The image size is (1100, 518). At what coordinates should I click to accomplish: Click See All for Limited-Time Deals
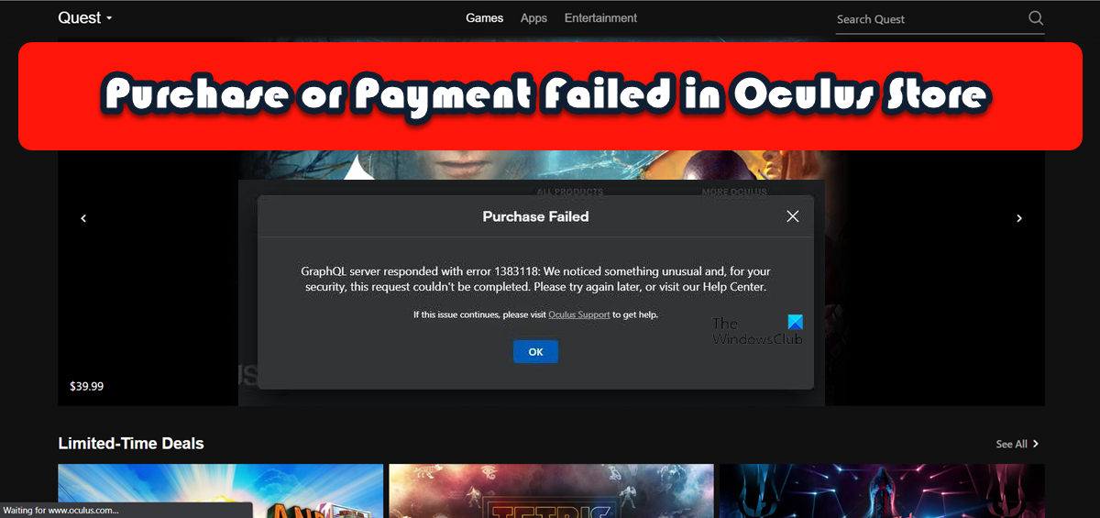point(1012,444)
